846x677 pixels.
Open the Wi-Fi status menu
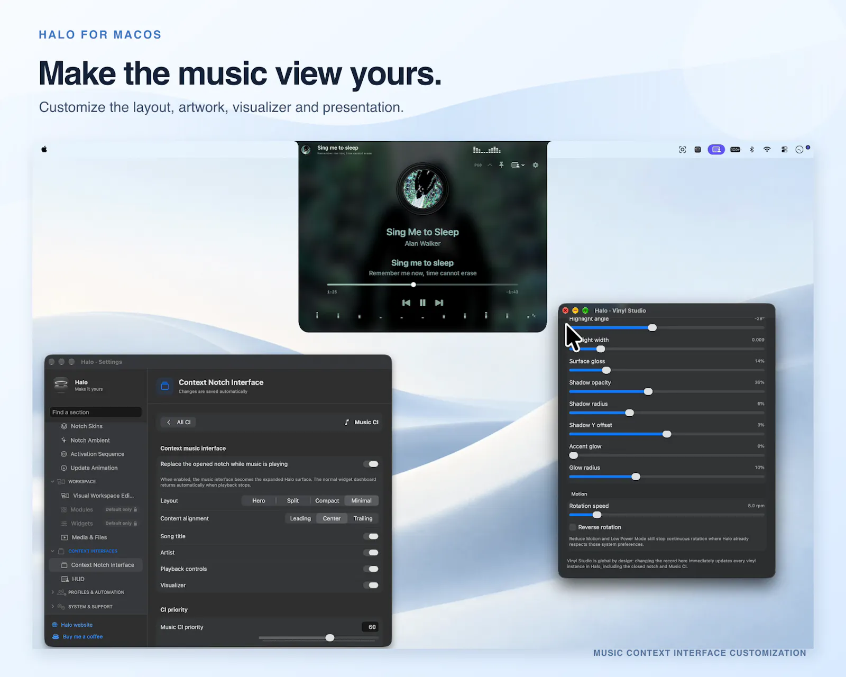[x=767, y=150]
